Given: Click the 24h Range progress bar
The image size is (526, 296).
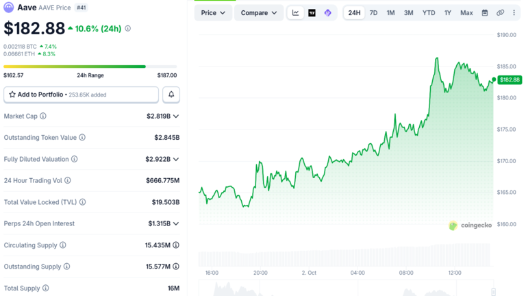Looking at the screenshot, I should (x=90, y=66).
